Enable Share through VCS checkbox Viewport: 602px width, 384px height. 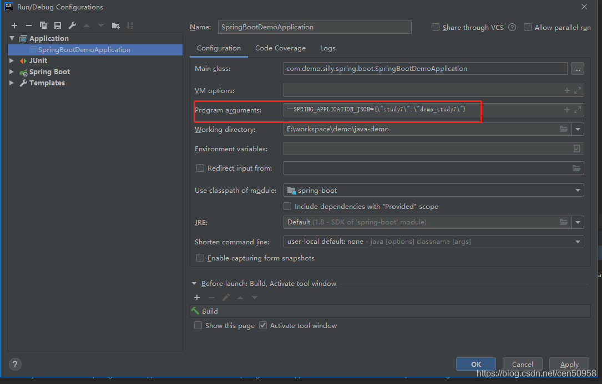436,27
